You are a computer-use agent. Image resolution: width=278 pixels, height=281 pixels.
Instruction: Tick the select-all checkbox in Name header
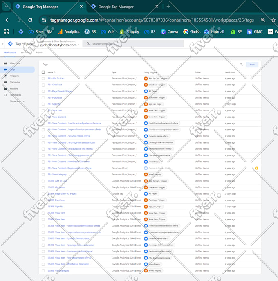pos(43,72)
